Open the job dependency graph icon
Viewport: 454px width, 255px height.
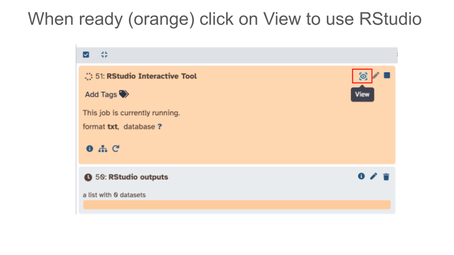pyautogui.click(x=103, y=148)
